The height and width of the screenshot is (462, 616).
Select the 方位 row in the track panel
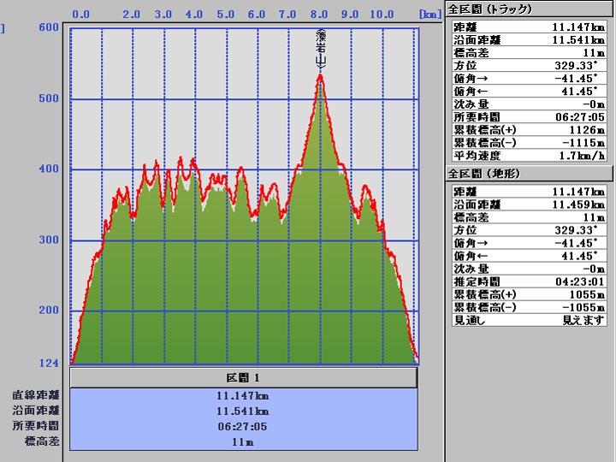[529, 65]
